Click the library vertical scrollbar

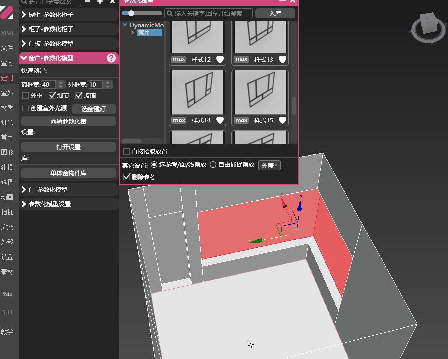click(294, 106)
